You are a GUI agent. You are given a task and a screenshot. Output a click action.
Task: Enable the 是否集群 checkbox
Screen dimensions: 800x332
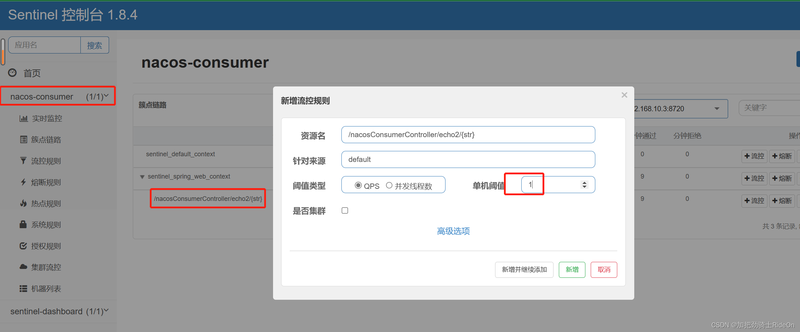pos(345,210)
